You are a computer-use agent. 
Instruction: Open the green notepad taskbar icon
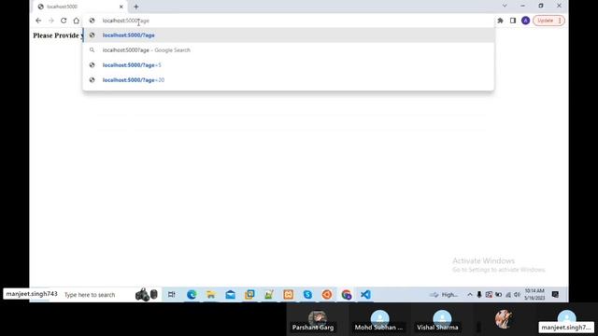pyautogui.click(x=269, y=295)
